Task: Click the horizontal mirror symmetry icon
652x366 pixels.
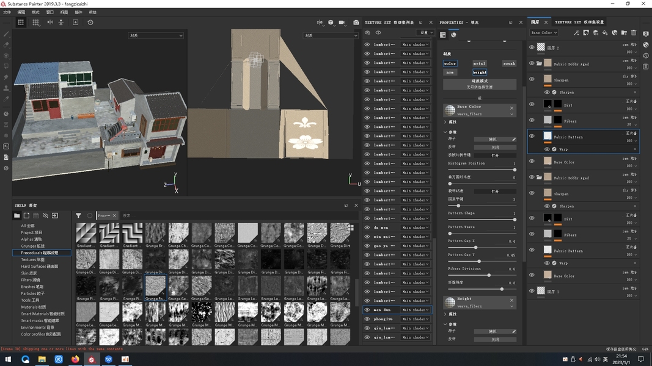Action: (x=50, y=23)
